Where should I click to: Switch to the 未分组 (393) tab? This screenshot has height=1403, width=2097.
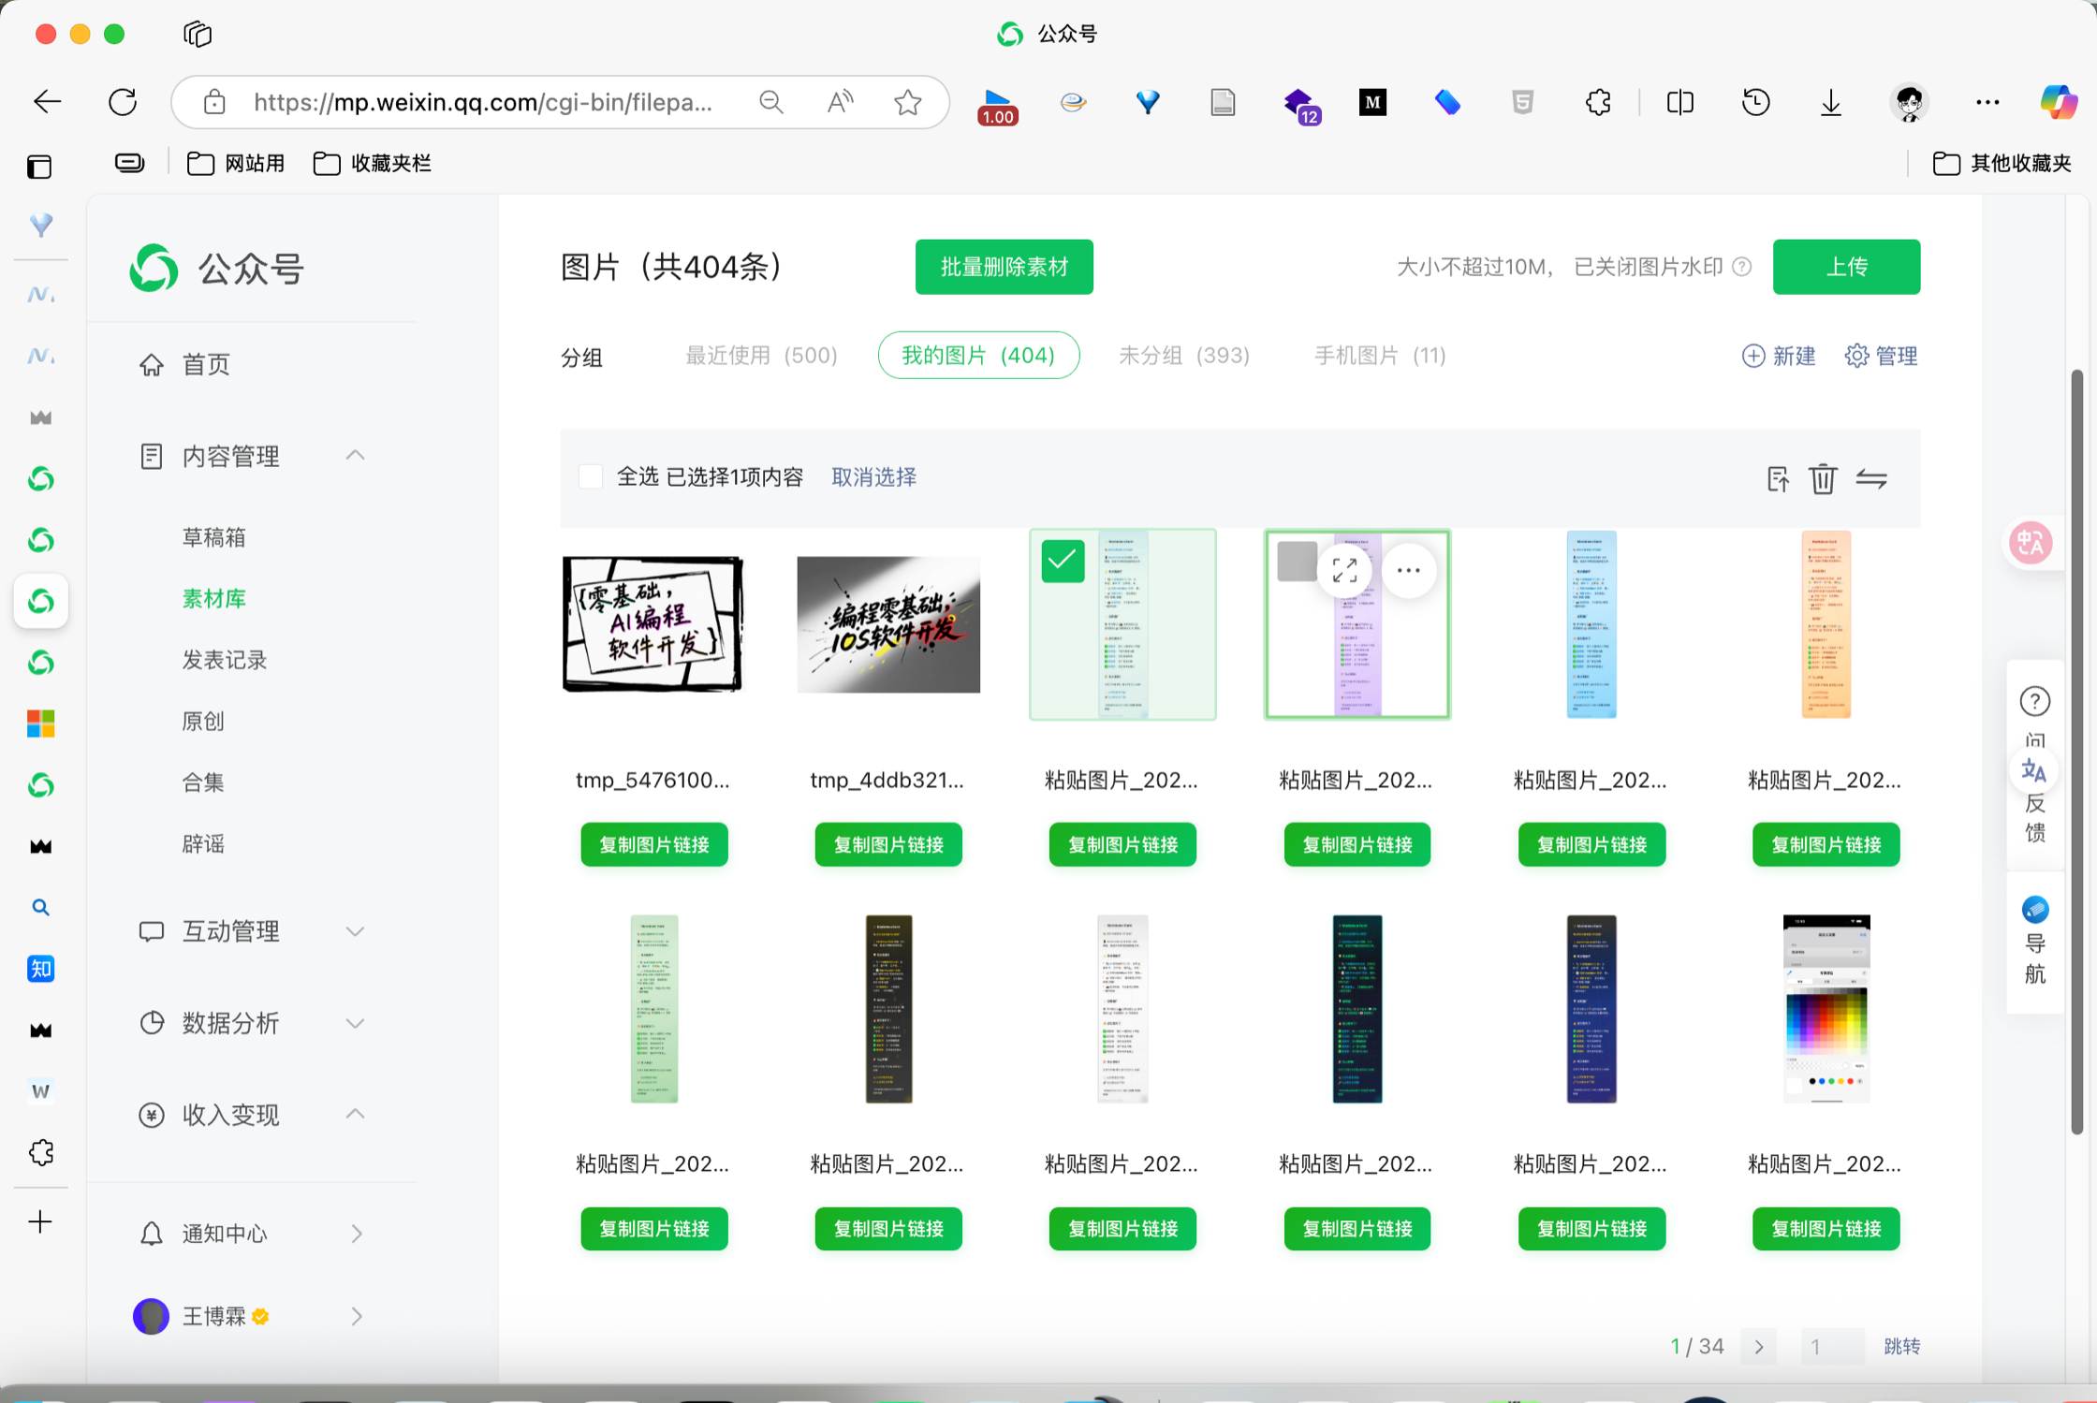(x=1183, y=356)
